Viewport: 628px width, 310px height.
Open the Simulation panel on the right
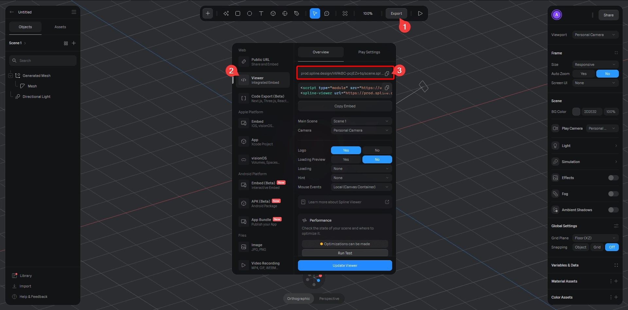click(585, 161)
